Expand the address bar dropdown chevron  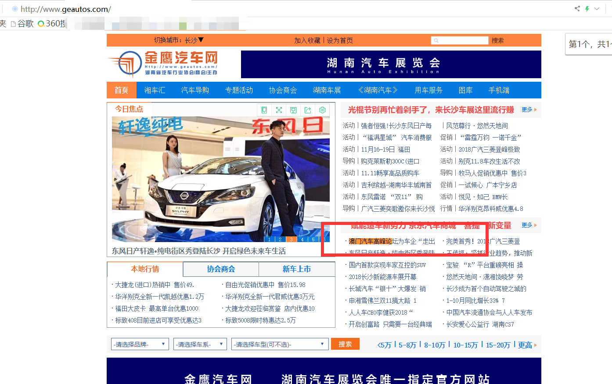point(597,8)
